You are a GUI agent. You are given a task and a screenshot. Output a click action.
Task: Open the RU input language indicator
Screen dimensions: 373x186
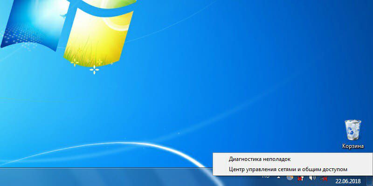(266, 176)
